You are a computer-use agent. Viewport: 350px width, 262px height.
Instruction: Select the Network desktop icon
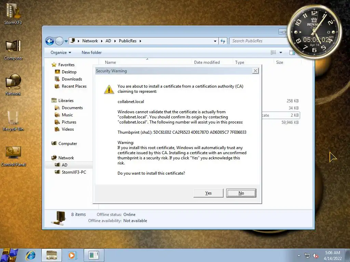(13, 85)
